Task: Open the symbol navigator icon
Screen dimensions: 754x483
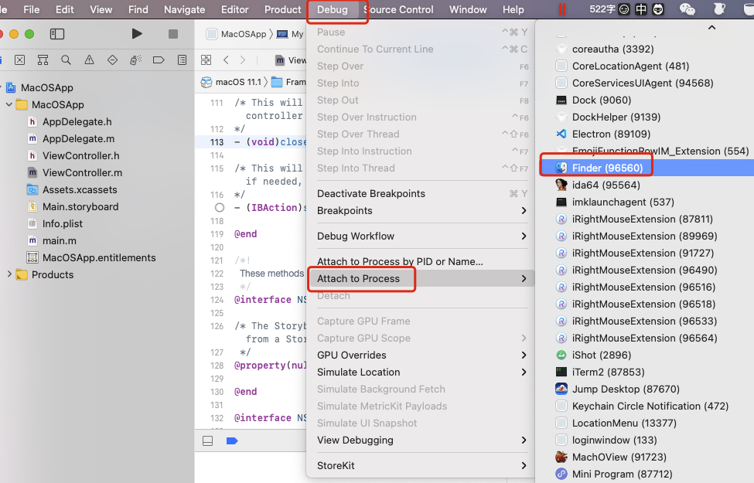Action: pos(43,60)
